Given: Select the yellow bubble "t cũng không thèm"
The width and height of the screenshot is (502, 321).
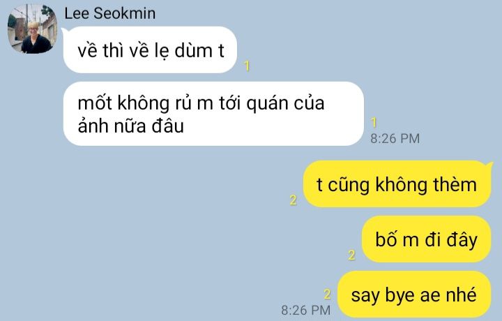Looking at the screenshot, I should click(x=397, y=184).
